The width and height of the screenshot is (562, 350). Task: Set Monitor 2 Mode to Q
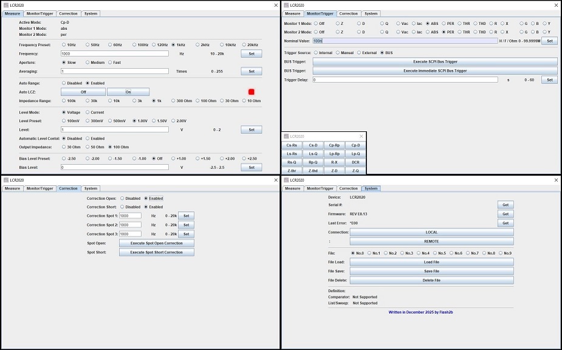(382, 32)
